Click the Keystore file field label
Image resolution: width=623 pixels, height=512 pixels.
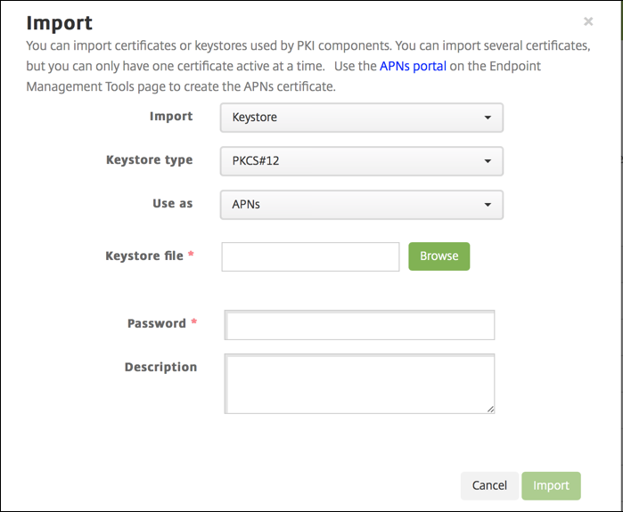tap(144, 256)
